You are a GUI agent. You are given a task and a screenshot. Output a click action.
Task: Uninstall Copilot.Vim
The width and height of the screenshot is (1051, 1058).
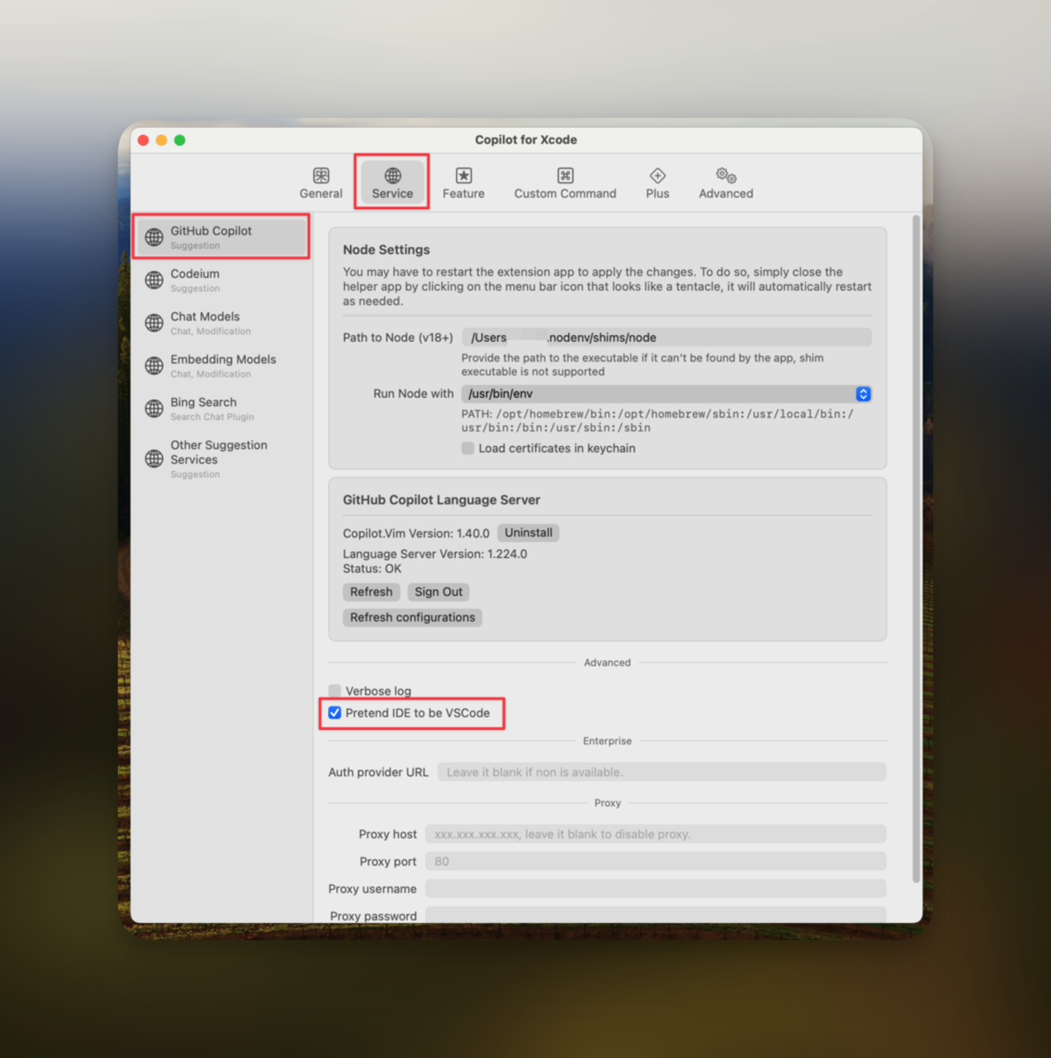(x=528, y=533)
